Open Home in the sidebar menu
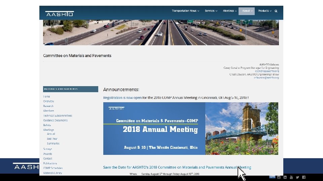The height and width of the screenshot is (181, 323). coord(46,97)
